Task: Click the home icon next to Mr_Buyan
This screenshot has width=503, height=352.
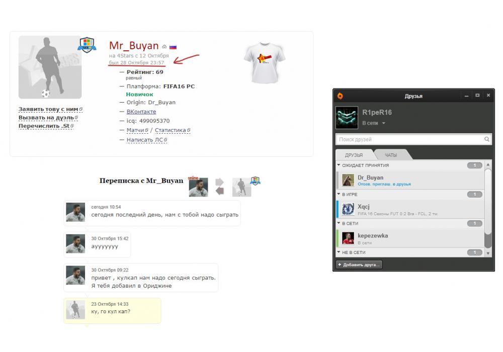Action: point(164,47)
